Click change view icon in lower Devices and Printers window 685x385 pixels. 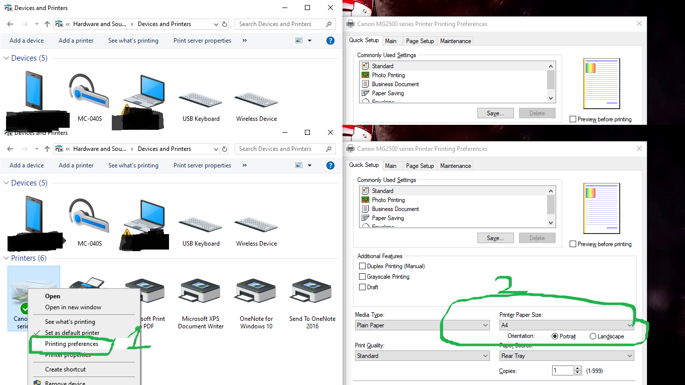(x=299, y=165)
